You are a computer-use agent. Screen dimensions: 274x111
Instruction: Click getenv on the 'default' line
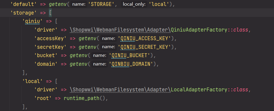pyautogui.click(x=58, y=4)
